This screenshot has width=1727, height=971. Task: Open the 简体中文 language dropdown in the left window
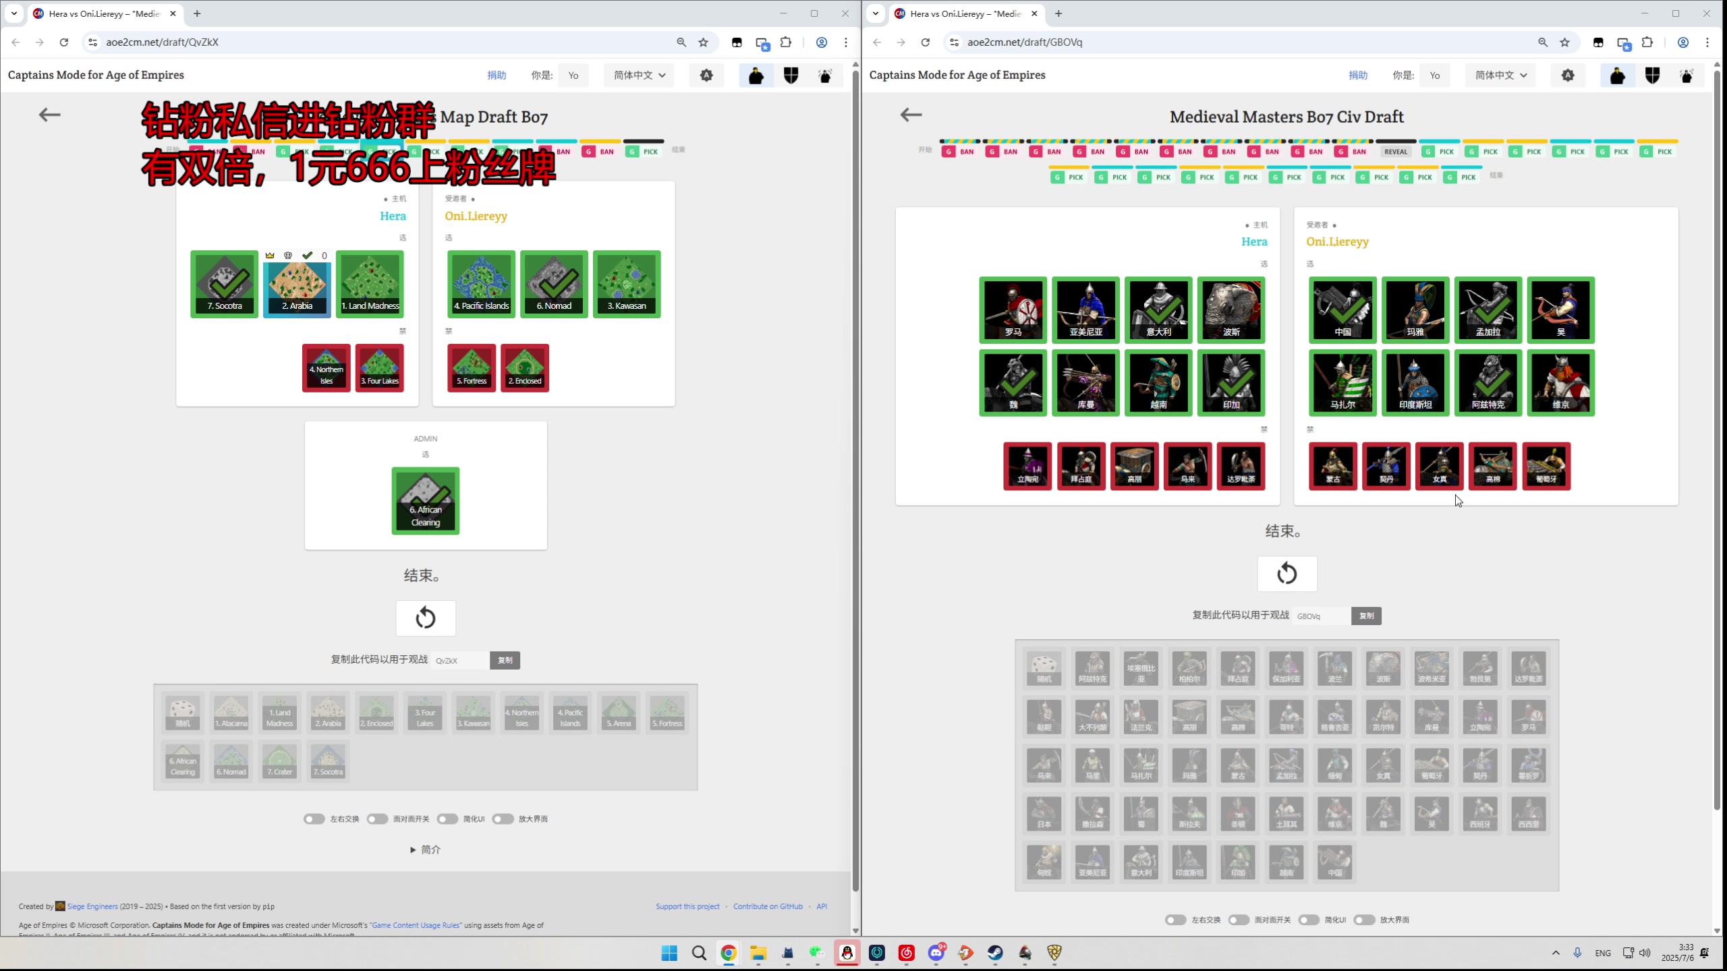[639, 75]
